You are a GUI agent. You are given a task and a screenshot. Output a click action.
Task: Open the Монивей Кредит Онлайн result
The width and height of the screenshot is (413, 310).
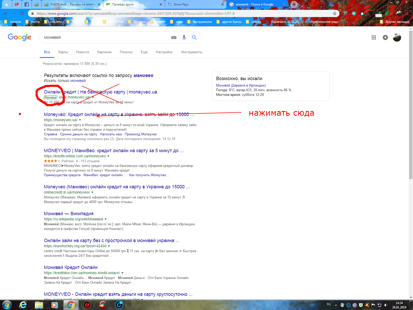pos(71,267)
